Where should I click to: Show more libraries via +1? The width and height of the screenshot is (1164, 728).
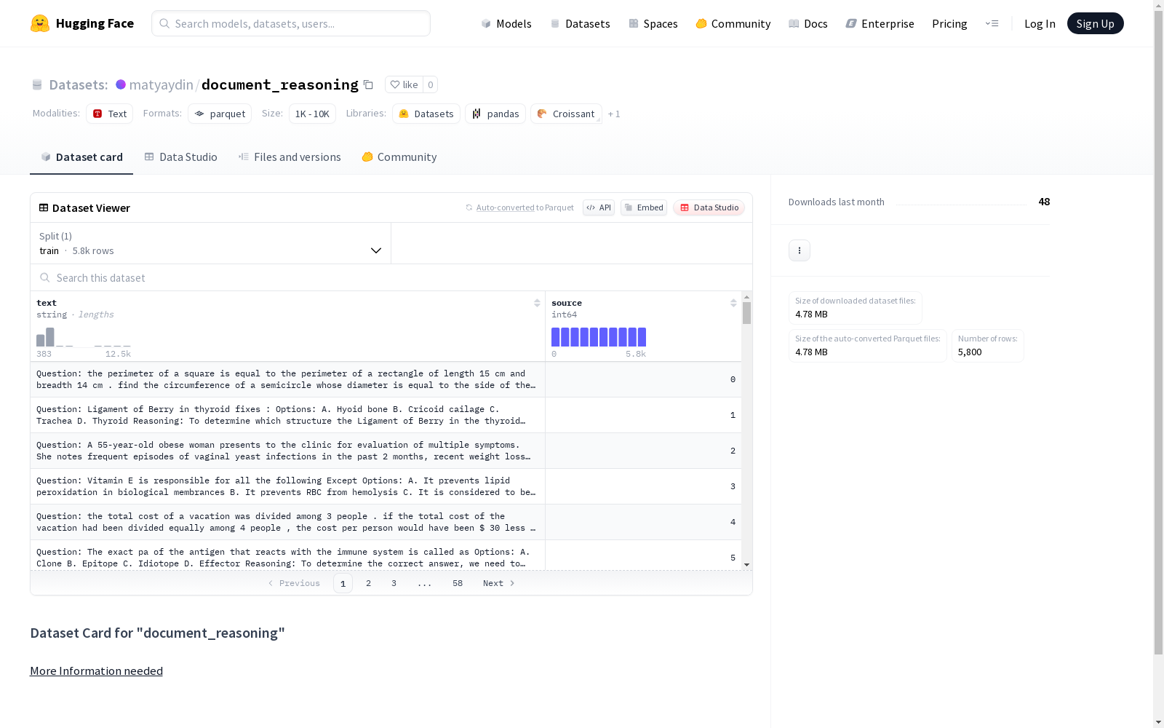614,114
